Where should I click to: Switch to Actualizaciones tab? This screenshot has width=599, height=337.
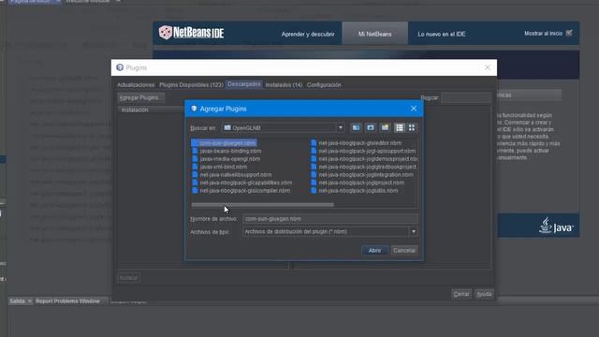coord(136,85)
